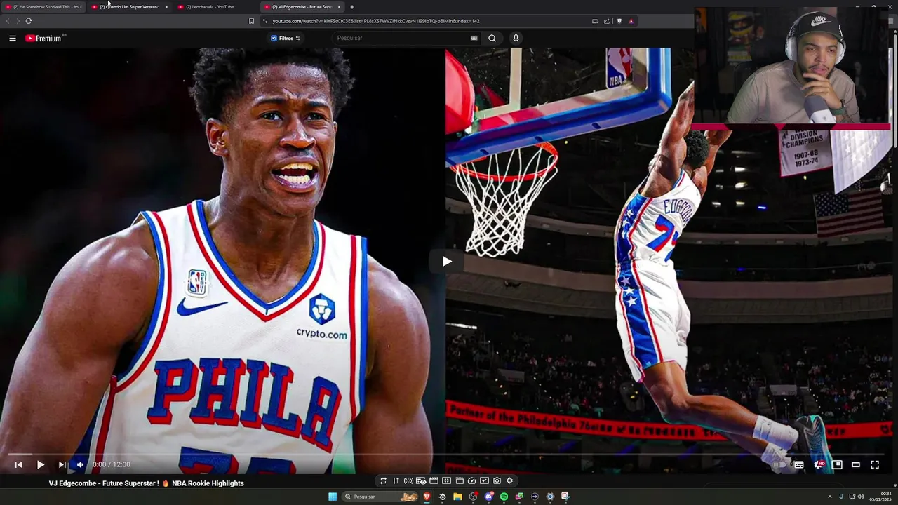Viewport: 898px width, 505px height.
Task: Open Discord from the taskbar
Action: click(489, 497)
